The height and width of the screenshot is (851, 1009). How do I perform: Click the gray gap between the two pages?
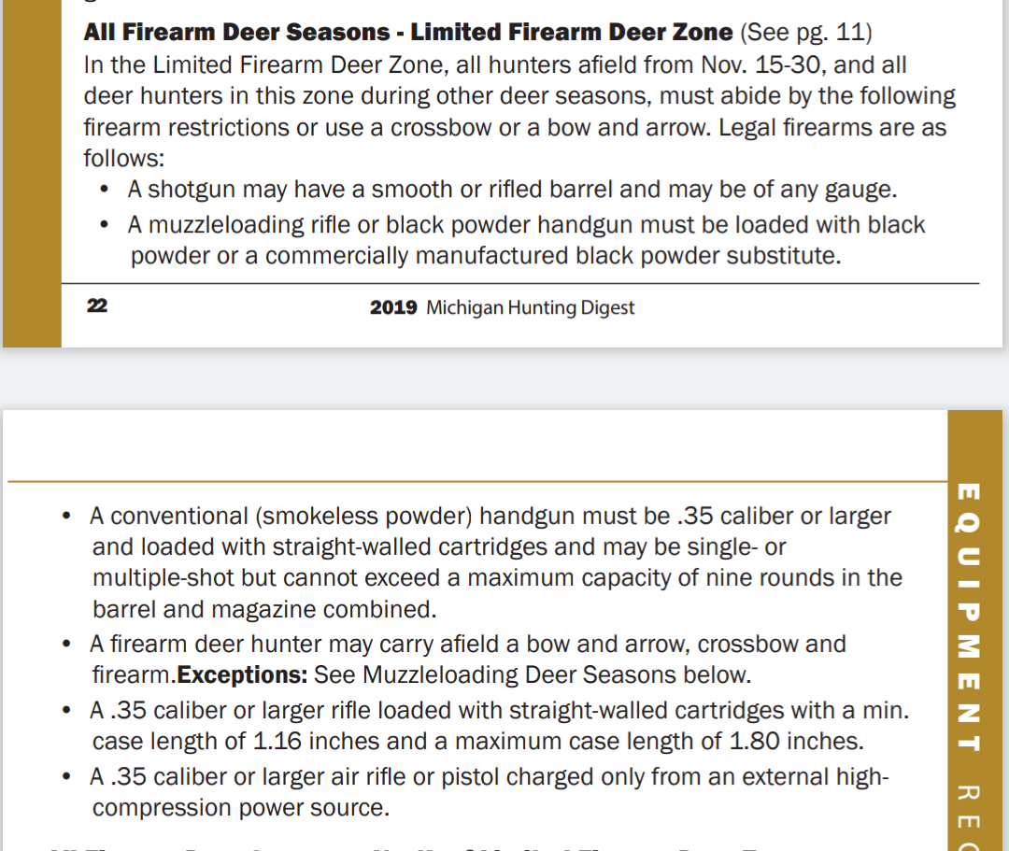tap(504, 378)
